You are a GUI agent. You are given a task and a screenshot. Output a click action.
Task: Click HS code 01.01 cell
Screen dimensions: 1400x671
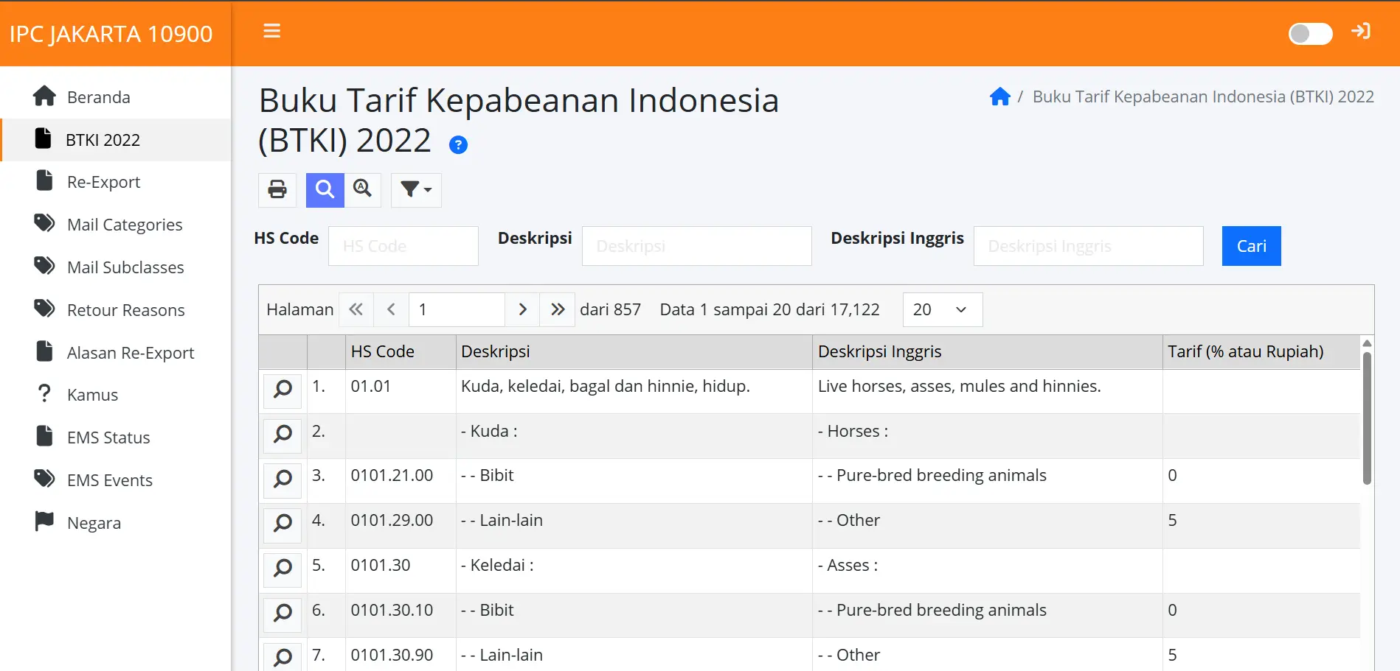[x=401, y=391]
